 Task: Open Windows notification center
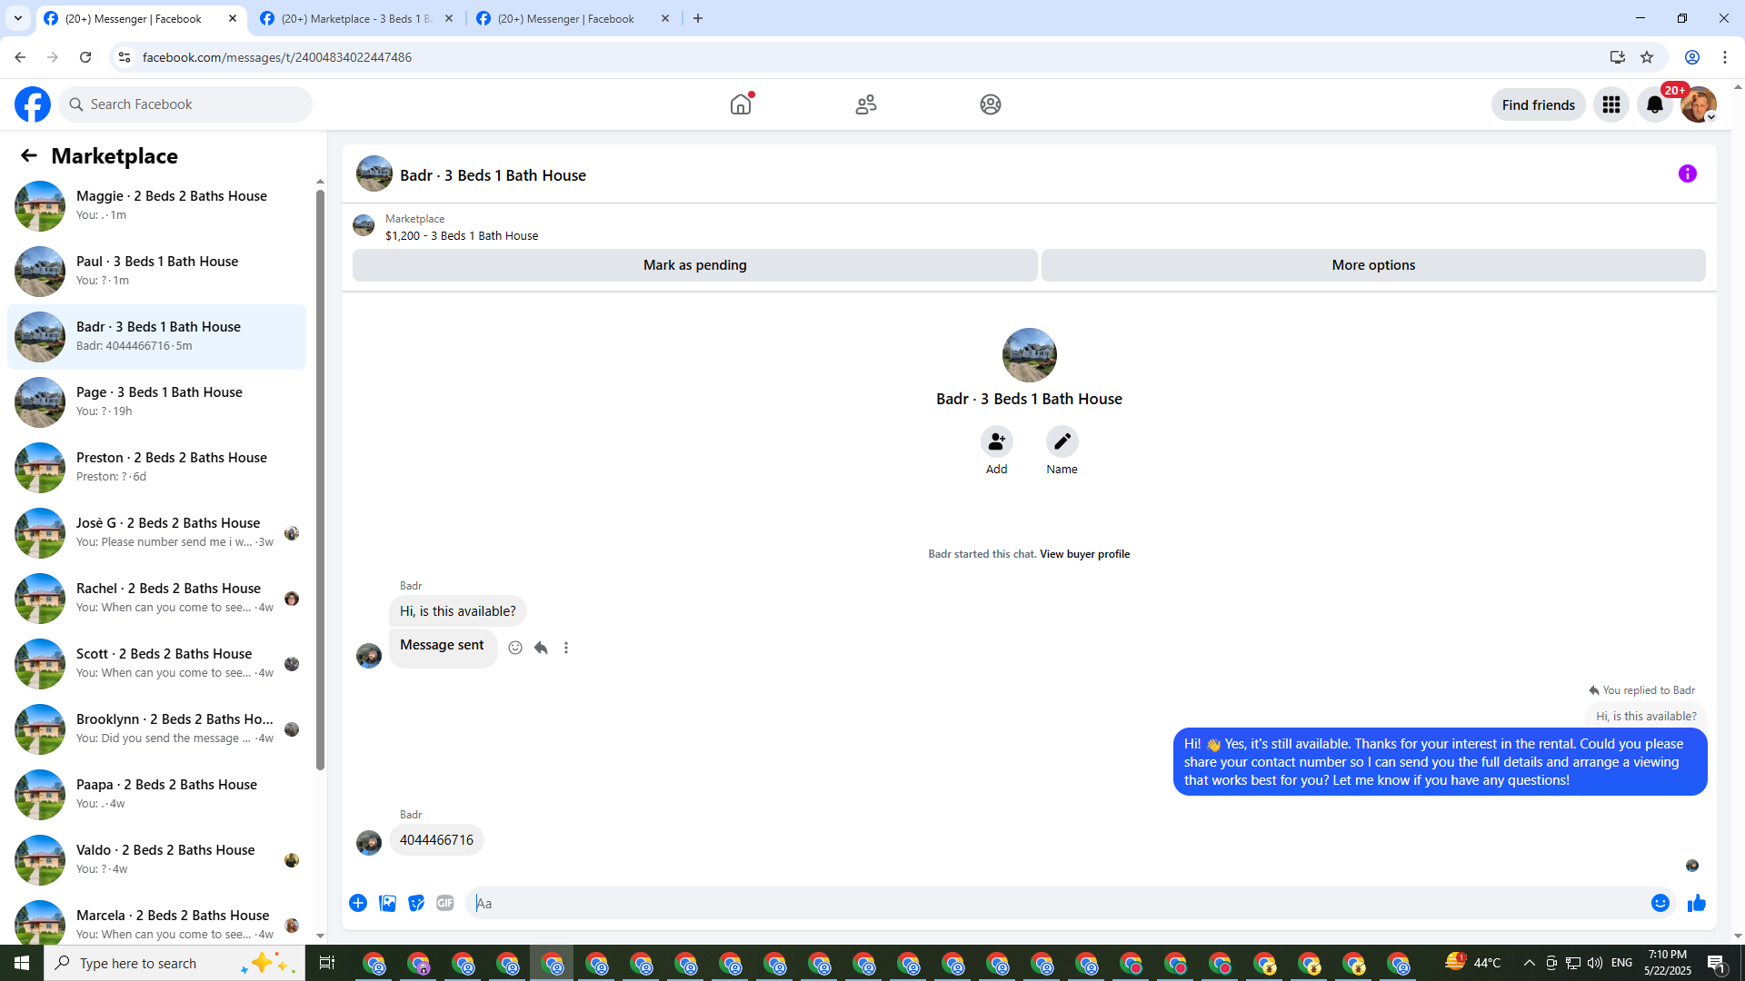click(1717, 963)
